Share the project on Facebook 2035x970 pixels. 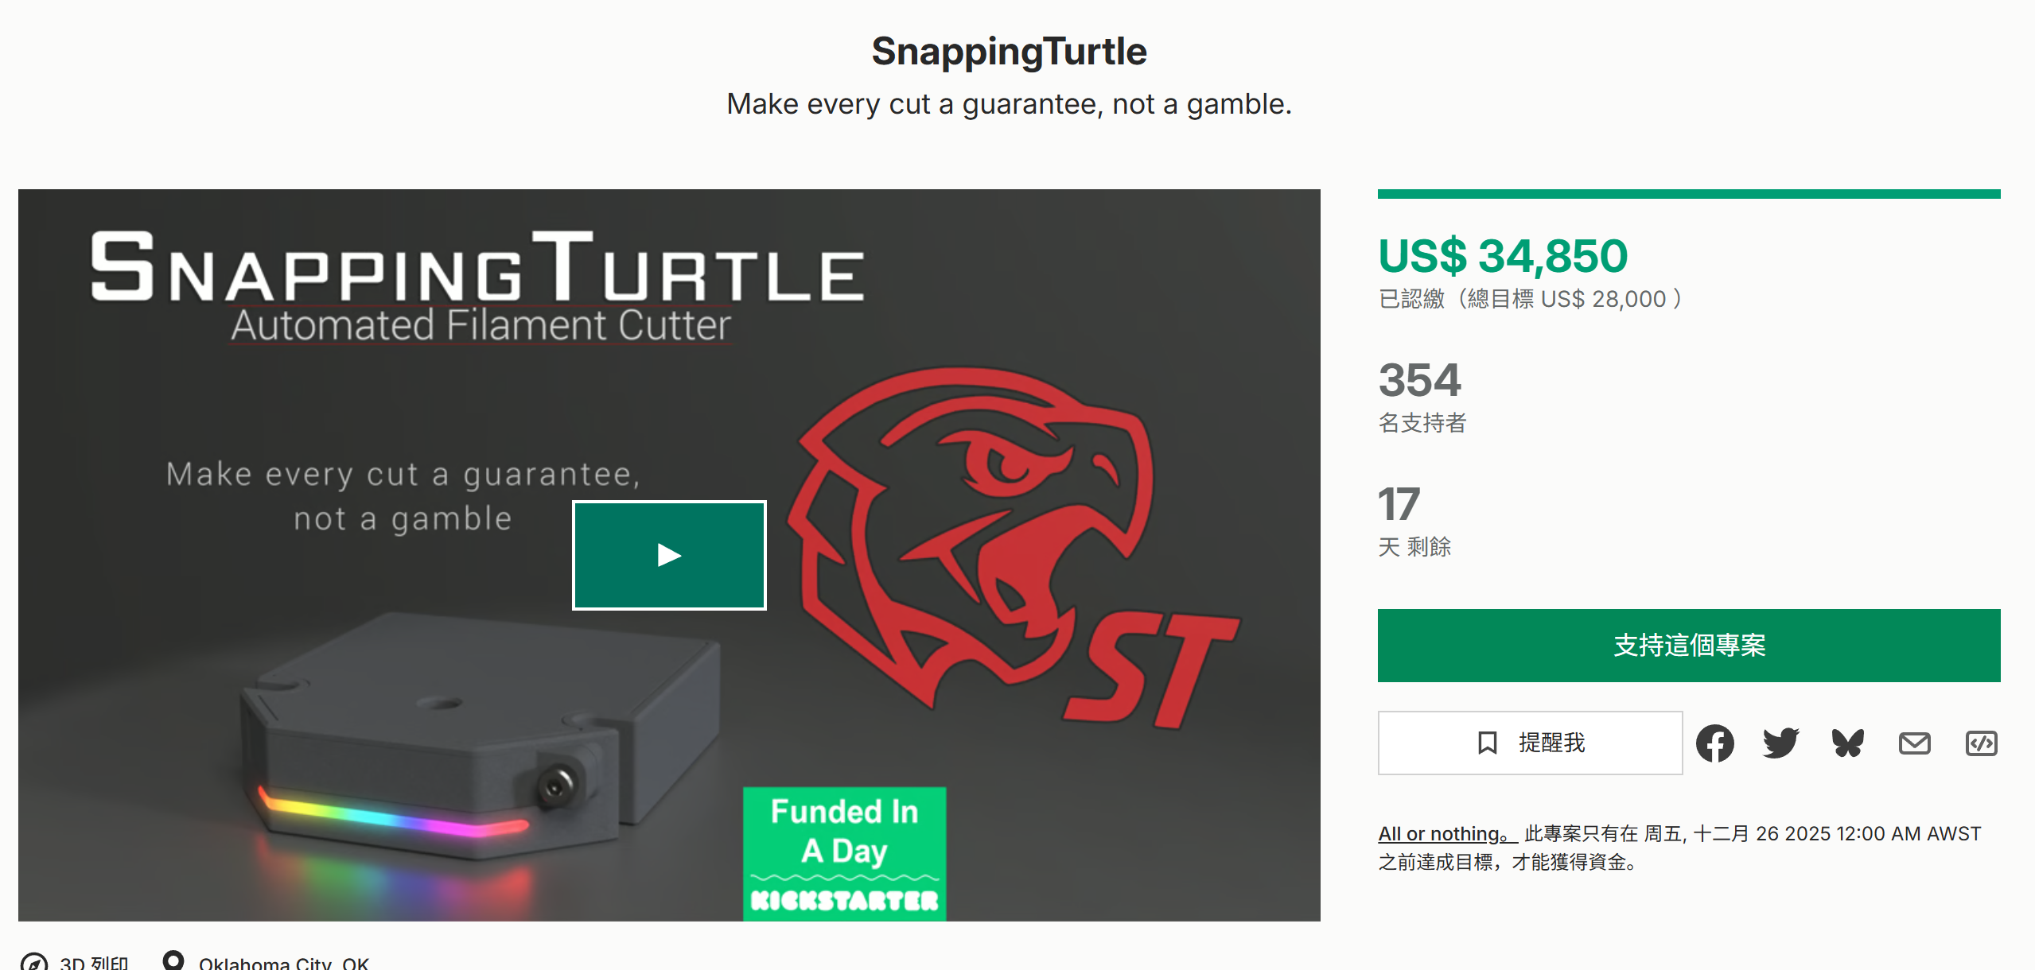(1714, 743)
